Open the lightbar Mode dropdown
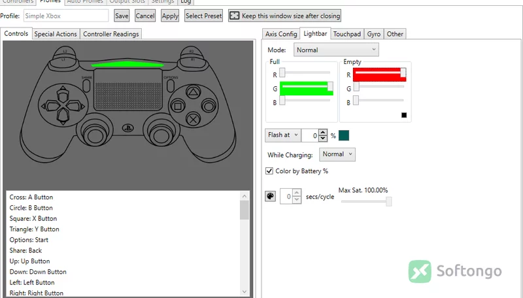Image resolution: width=523 pixels, height=298 pixels. tap(336, 50)
